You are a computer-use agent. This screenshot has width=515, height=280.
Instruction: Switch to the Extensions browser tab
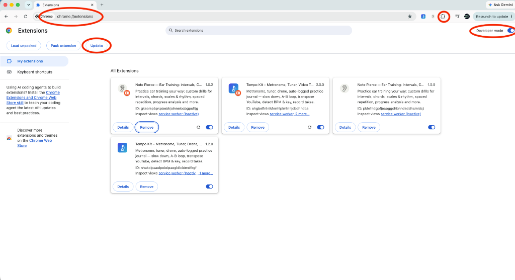tap(65, 5)
